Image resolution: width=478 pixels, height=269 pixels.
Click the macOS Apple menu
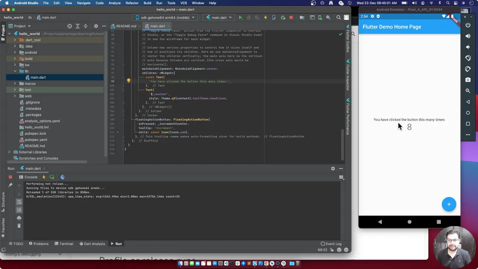pos(7,3)
